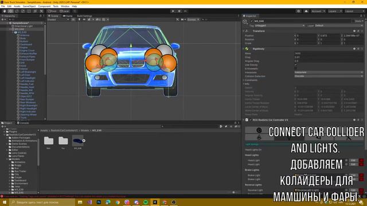Image resolution: width=367 pixels, height=206 pixels.
Task: Collapse the Rigidbody component
Action: [243, 49]
